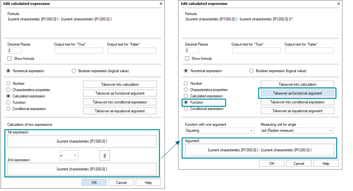Focus Decimal Places field in left dialog
353x191 pixels.
[14, 50]
